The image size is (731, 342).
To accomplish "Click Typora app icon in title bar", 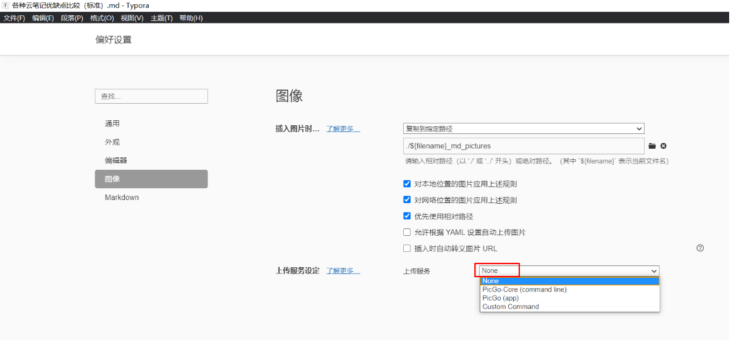I will [6, 5].
